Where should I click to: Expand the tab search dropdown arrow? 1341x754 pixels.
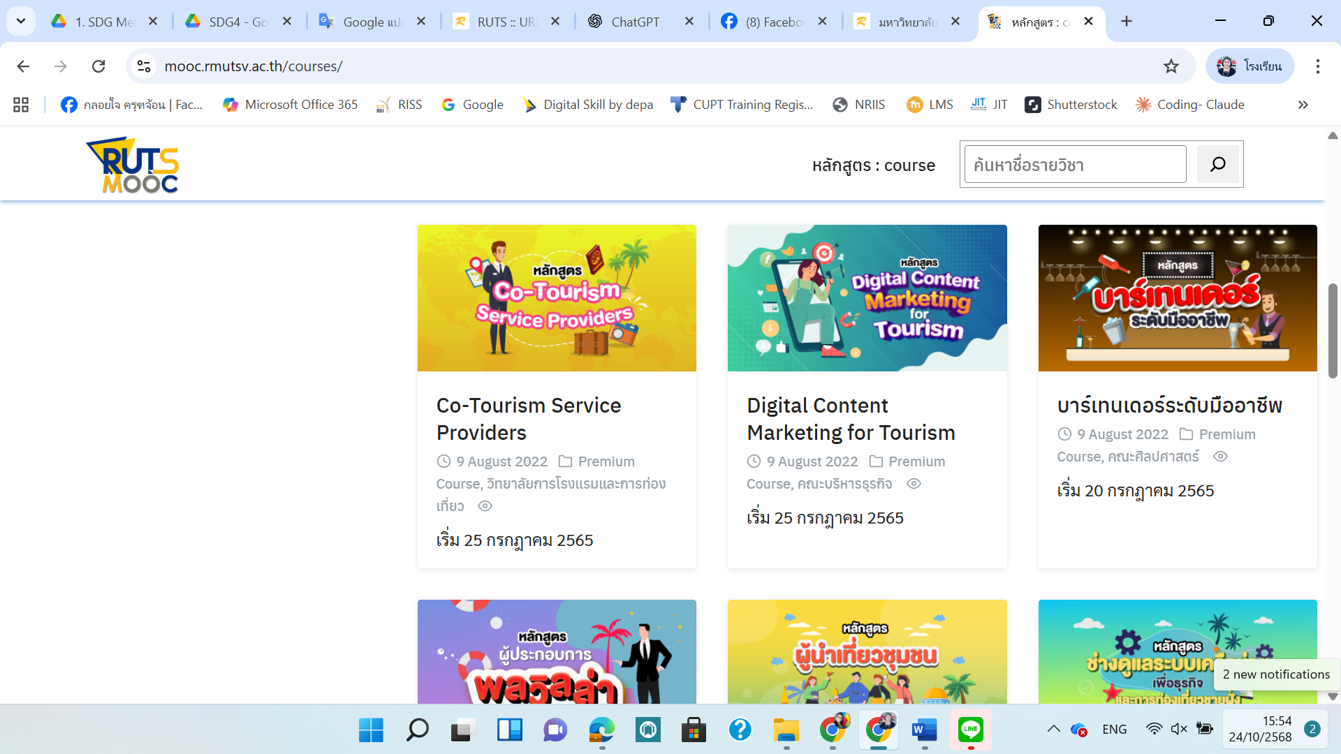(x=21, y=21)
